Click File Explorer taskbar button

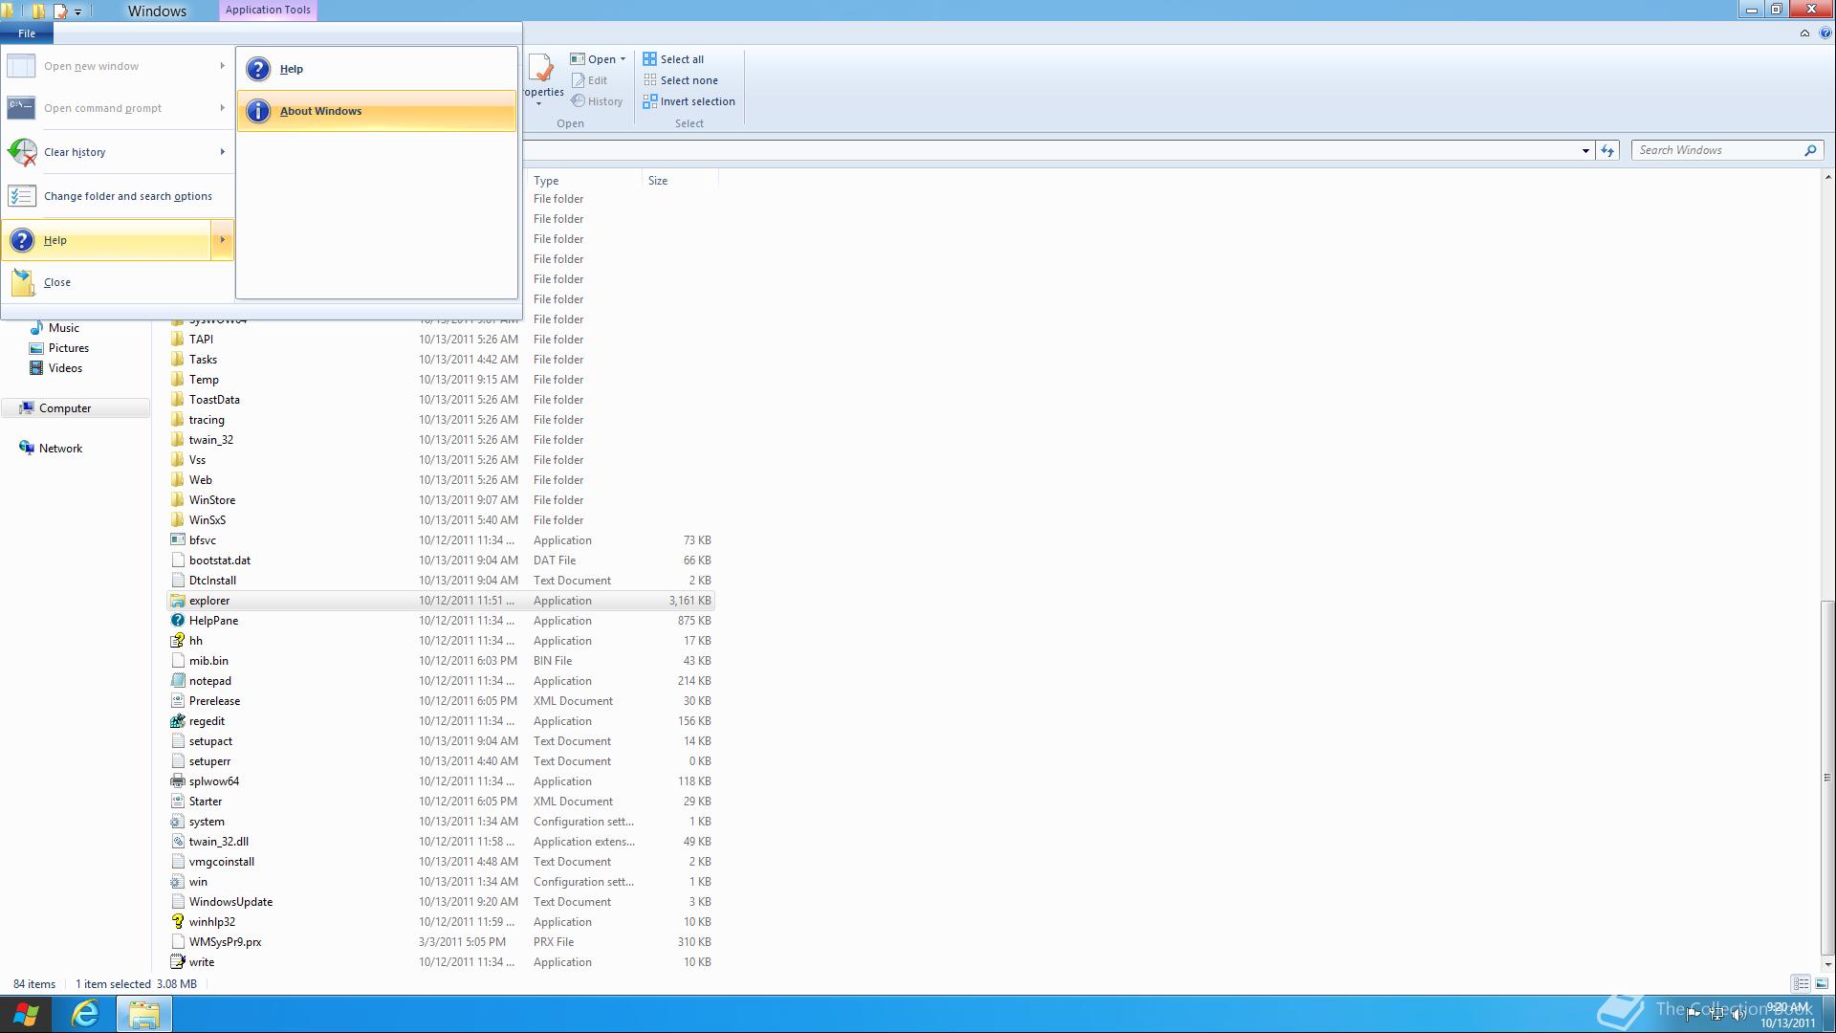point(144,1014)
